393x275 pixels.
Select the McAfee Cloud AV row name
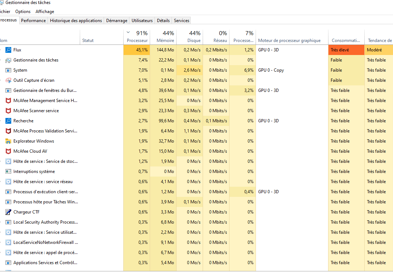tap(30, 151)
